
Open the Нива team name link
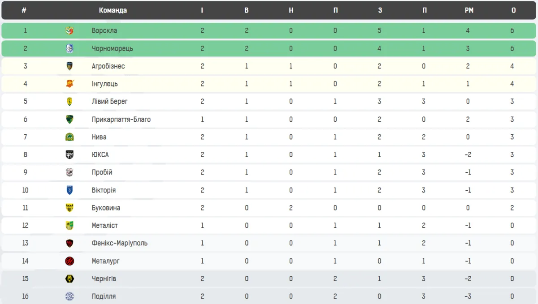pos(99,137)
